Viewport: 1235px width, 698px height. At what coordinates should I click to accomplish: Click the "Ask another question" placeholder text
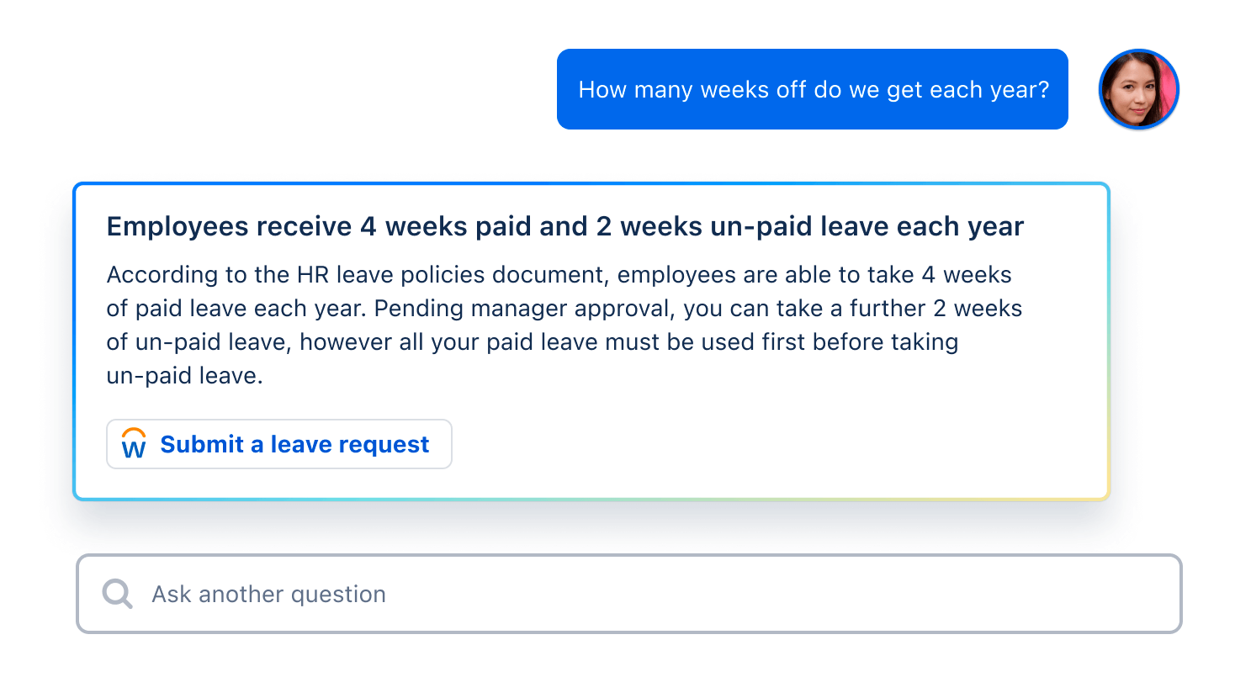(268, 595)
